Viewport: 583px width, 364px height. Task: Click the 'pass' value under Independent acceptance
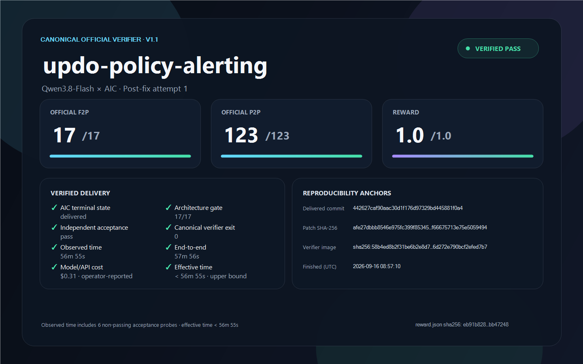click(67, 237)
